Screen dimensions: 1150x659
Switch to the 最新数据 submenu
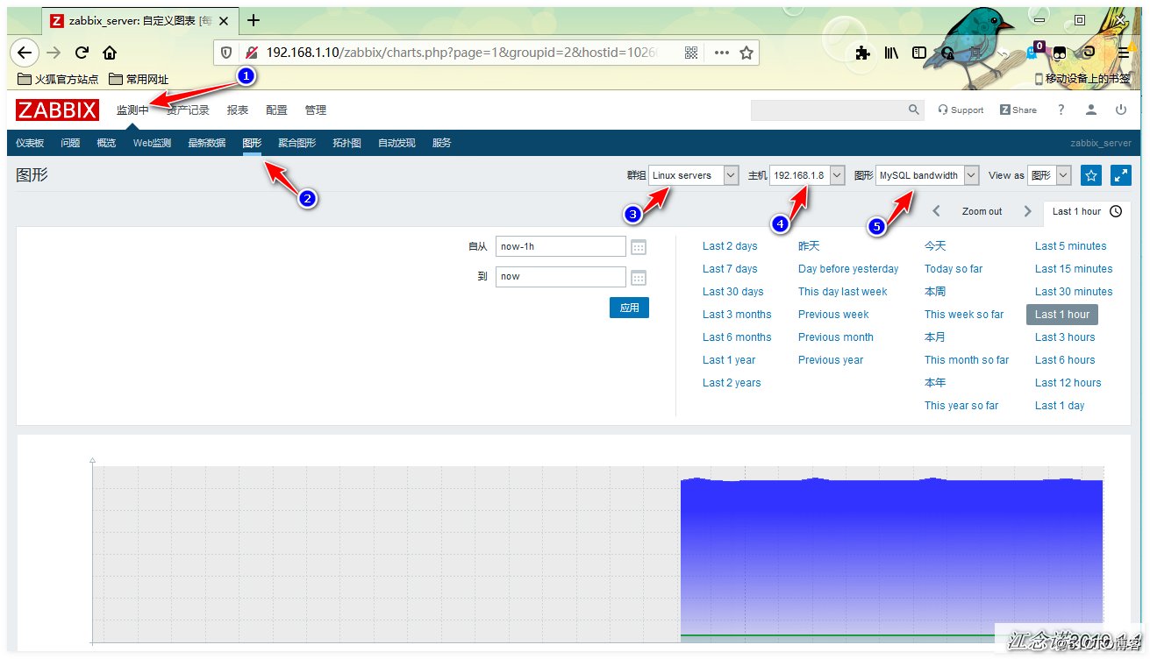pos(206,143)
